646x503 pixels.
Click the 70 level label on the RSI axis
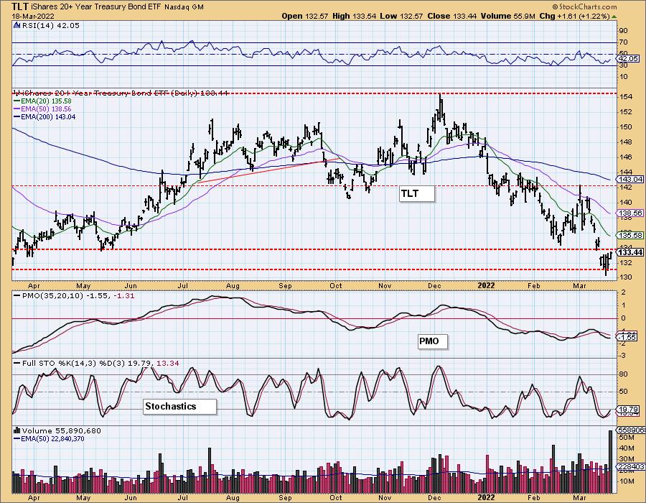[623, 42]
